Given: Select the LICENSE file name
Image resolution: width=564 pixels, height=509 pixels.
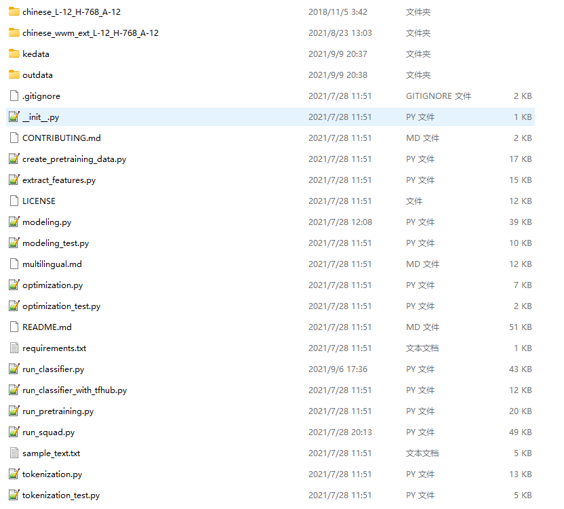Looking at the screenshot, I should tap(39, 201).
